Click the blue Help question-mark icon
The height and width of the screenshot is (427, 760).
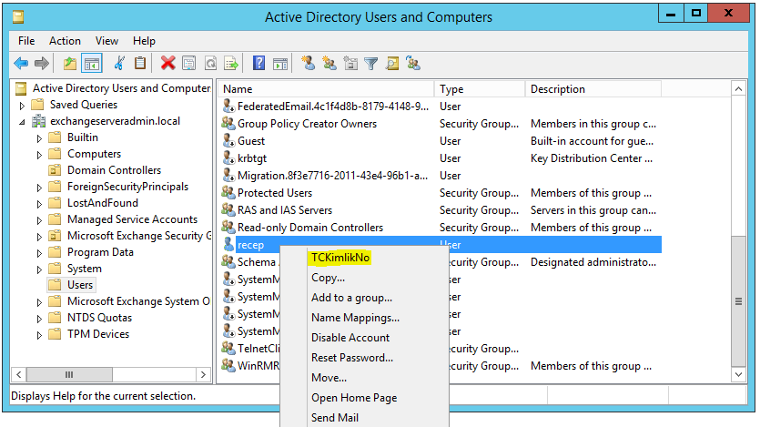point(258,63)
